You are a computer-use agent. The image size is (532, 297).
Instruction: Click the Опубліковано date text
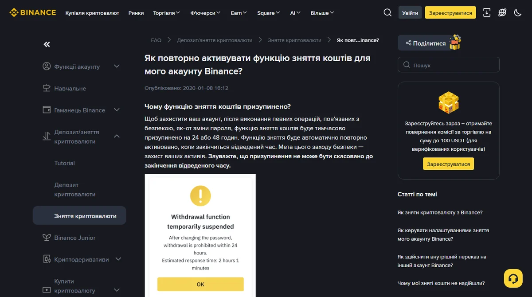tap(186, 88)
